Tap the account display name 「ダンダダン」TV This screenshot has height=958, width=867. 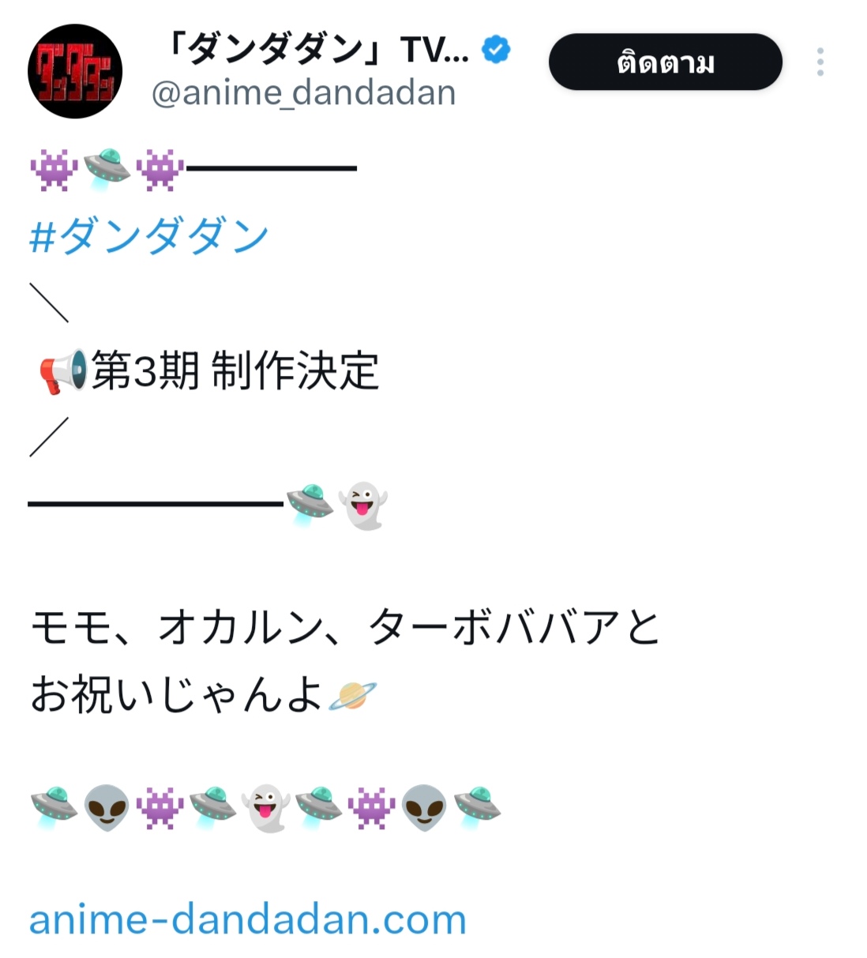tap(314, 50)
